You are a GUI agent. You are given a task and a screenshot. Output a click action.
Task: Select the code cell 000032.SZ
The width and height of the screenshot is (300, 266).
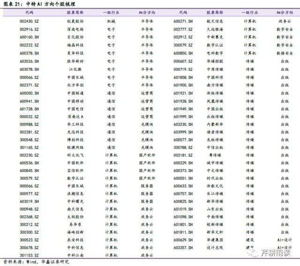[29, 117]
